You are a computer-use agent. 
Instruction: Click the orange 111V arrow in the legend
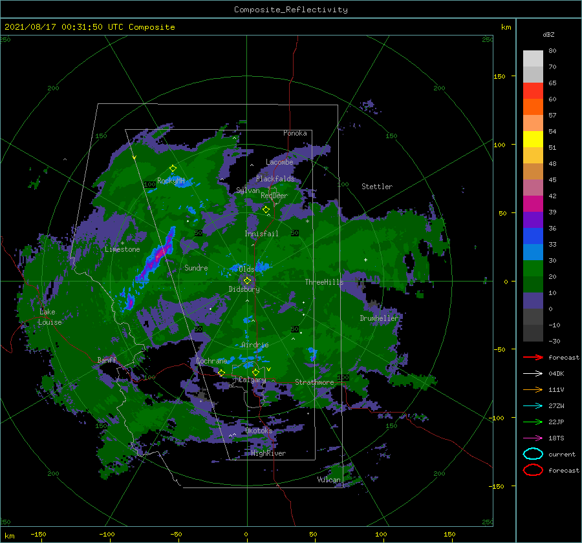533,389
